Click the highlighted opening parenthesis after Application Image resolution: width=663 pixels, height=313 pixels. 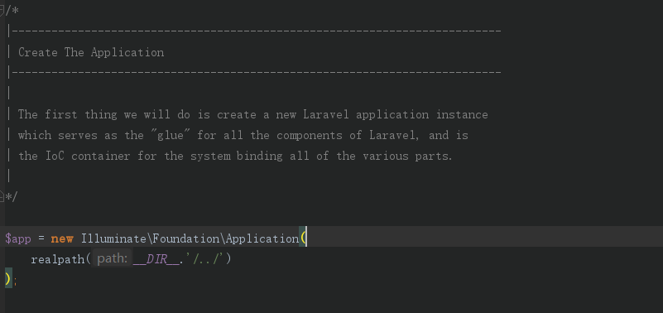303,238
